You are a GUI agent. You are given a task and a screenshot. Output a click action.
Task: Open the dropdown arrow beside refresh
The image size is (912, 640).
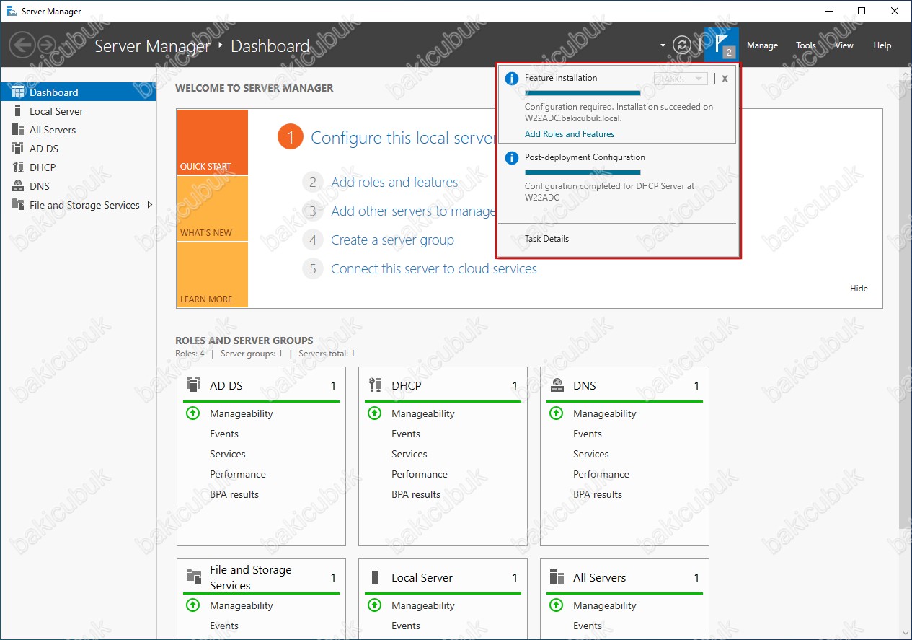(663, 45)
